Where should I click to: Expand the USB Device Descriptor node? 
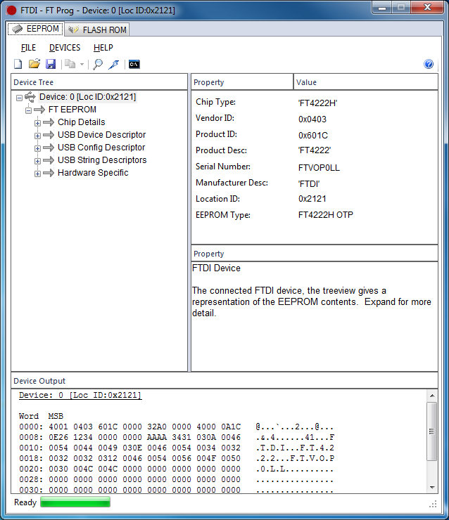tap(37, 136)
